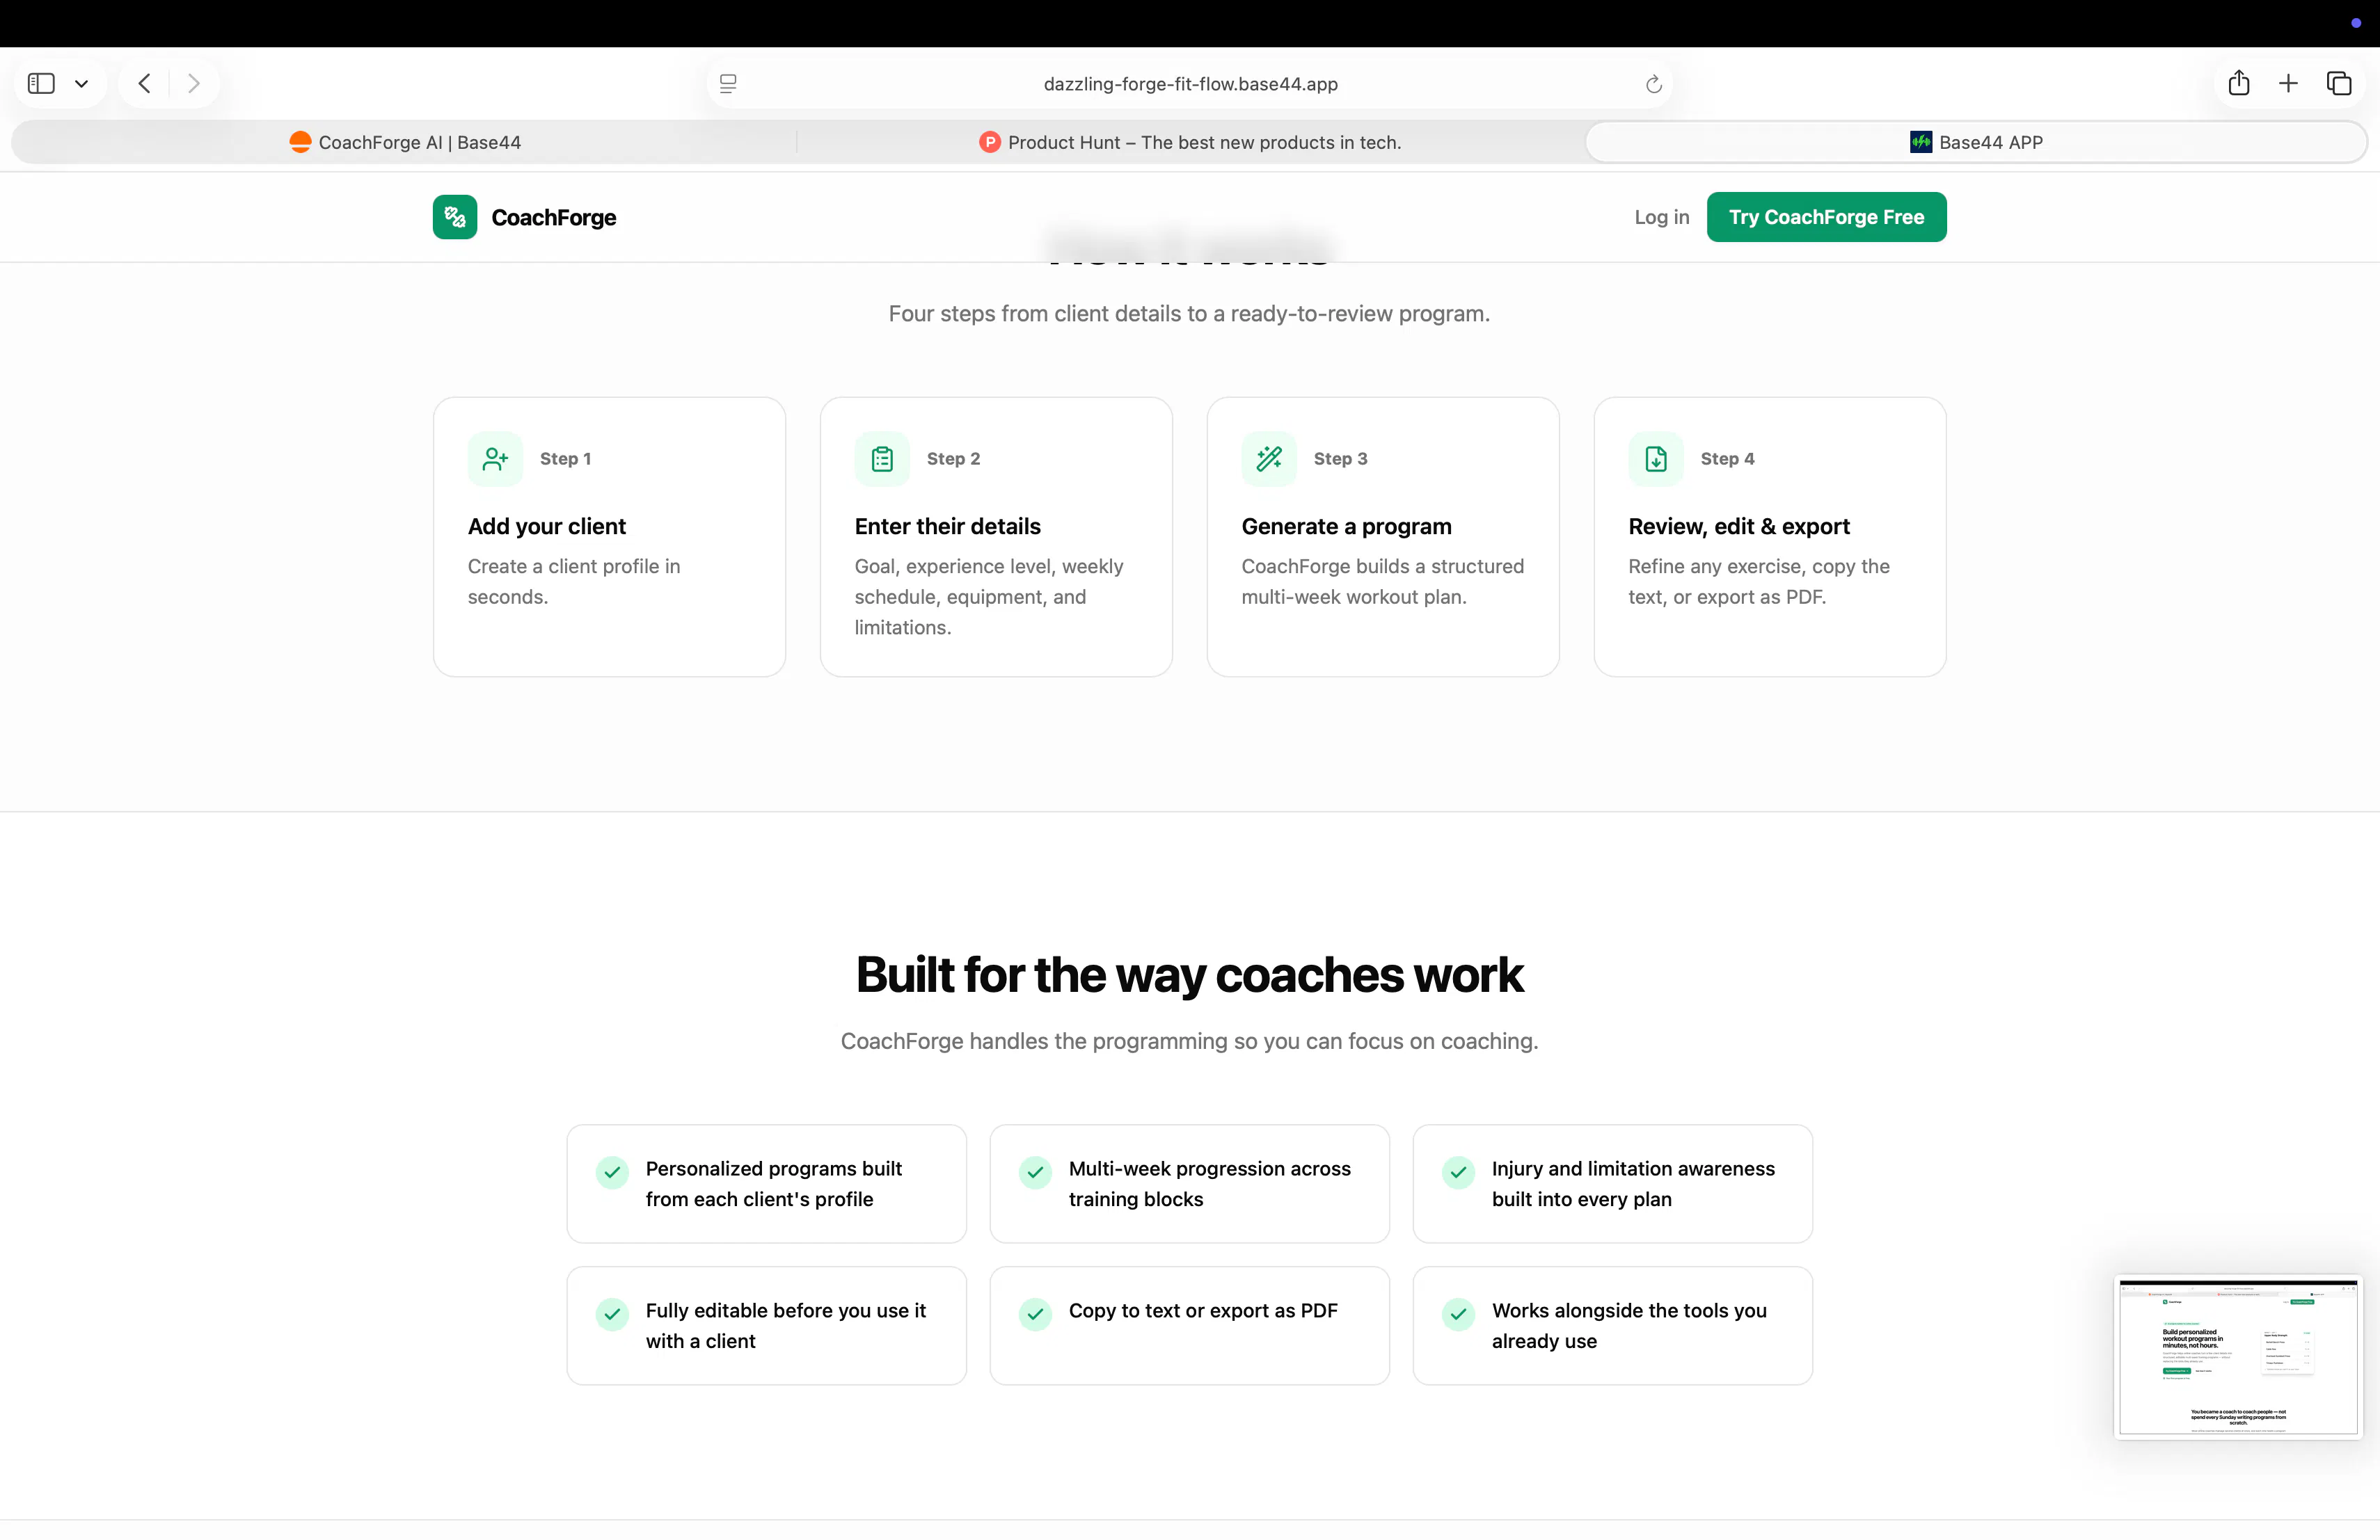
Task: Go back to the previous page
Action: pyautogui.click(x=145, y=83)
